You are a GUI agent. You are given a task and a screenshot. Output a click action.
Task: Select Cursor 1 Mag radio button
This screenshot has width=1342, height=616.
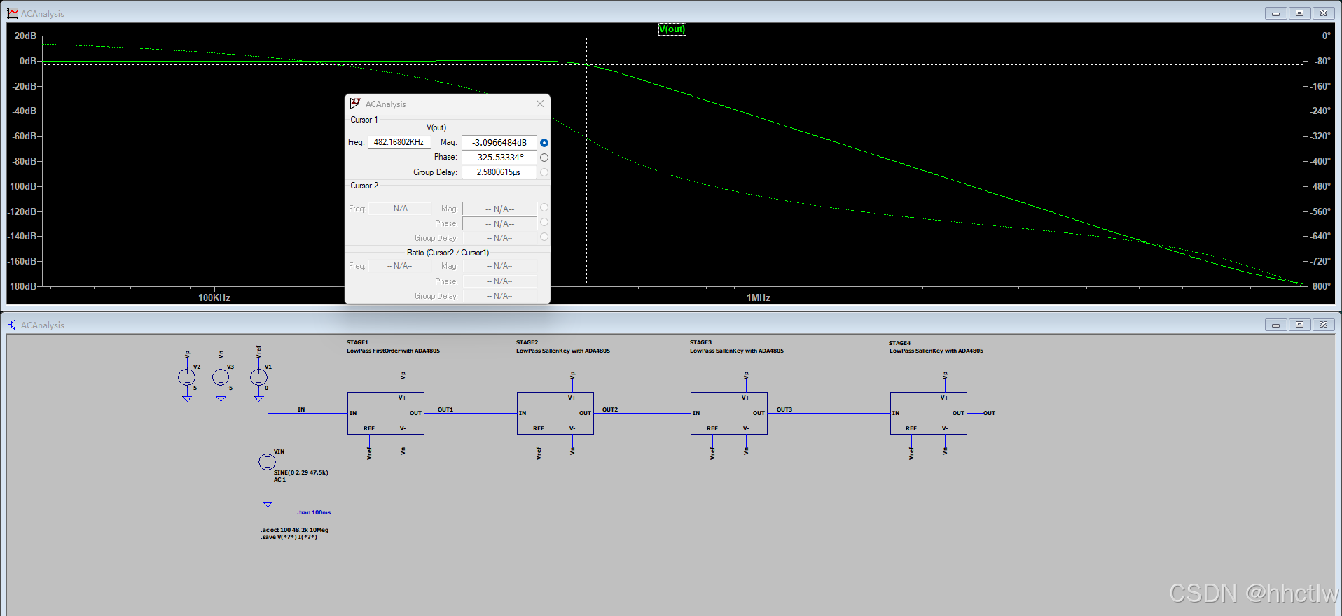tap(544, 143)
